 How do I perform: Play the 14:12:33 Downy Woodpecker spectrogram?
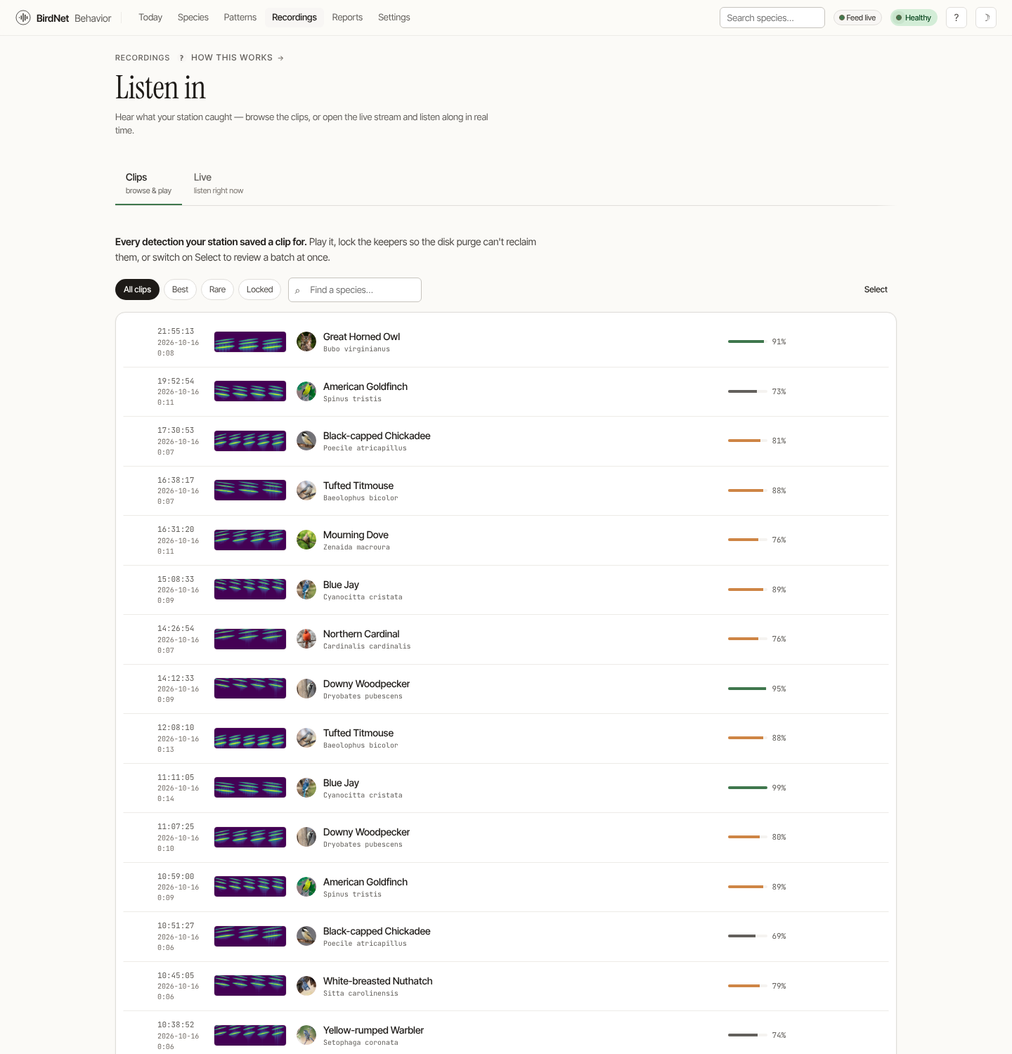tap(250, 689)
